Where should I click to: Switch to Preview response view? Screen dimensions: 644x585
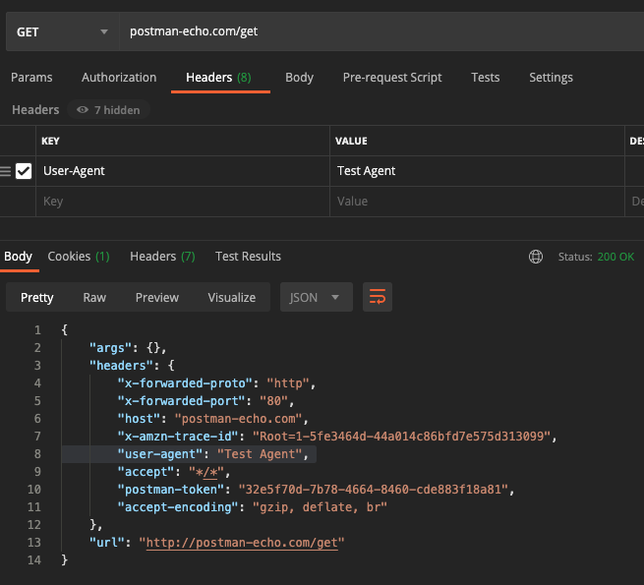click(x=157, y=298)
